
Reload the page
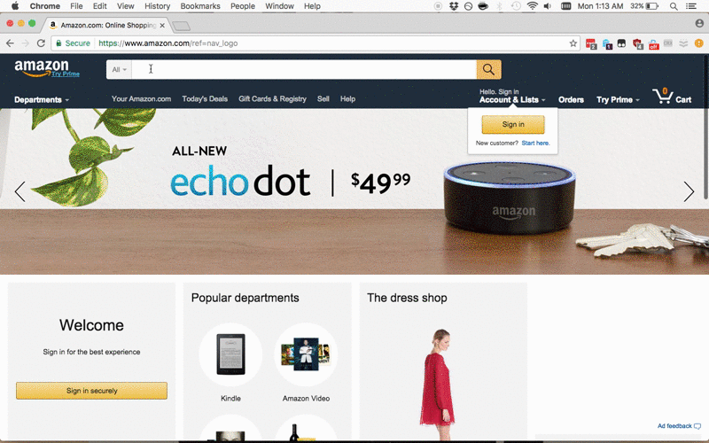[x=41, y=43]
